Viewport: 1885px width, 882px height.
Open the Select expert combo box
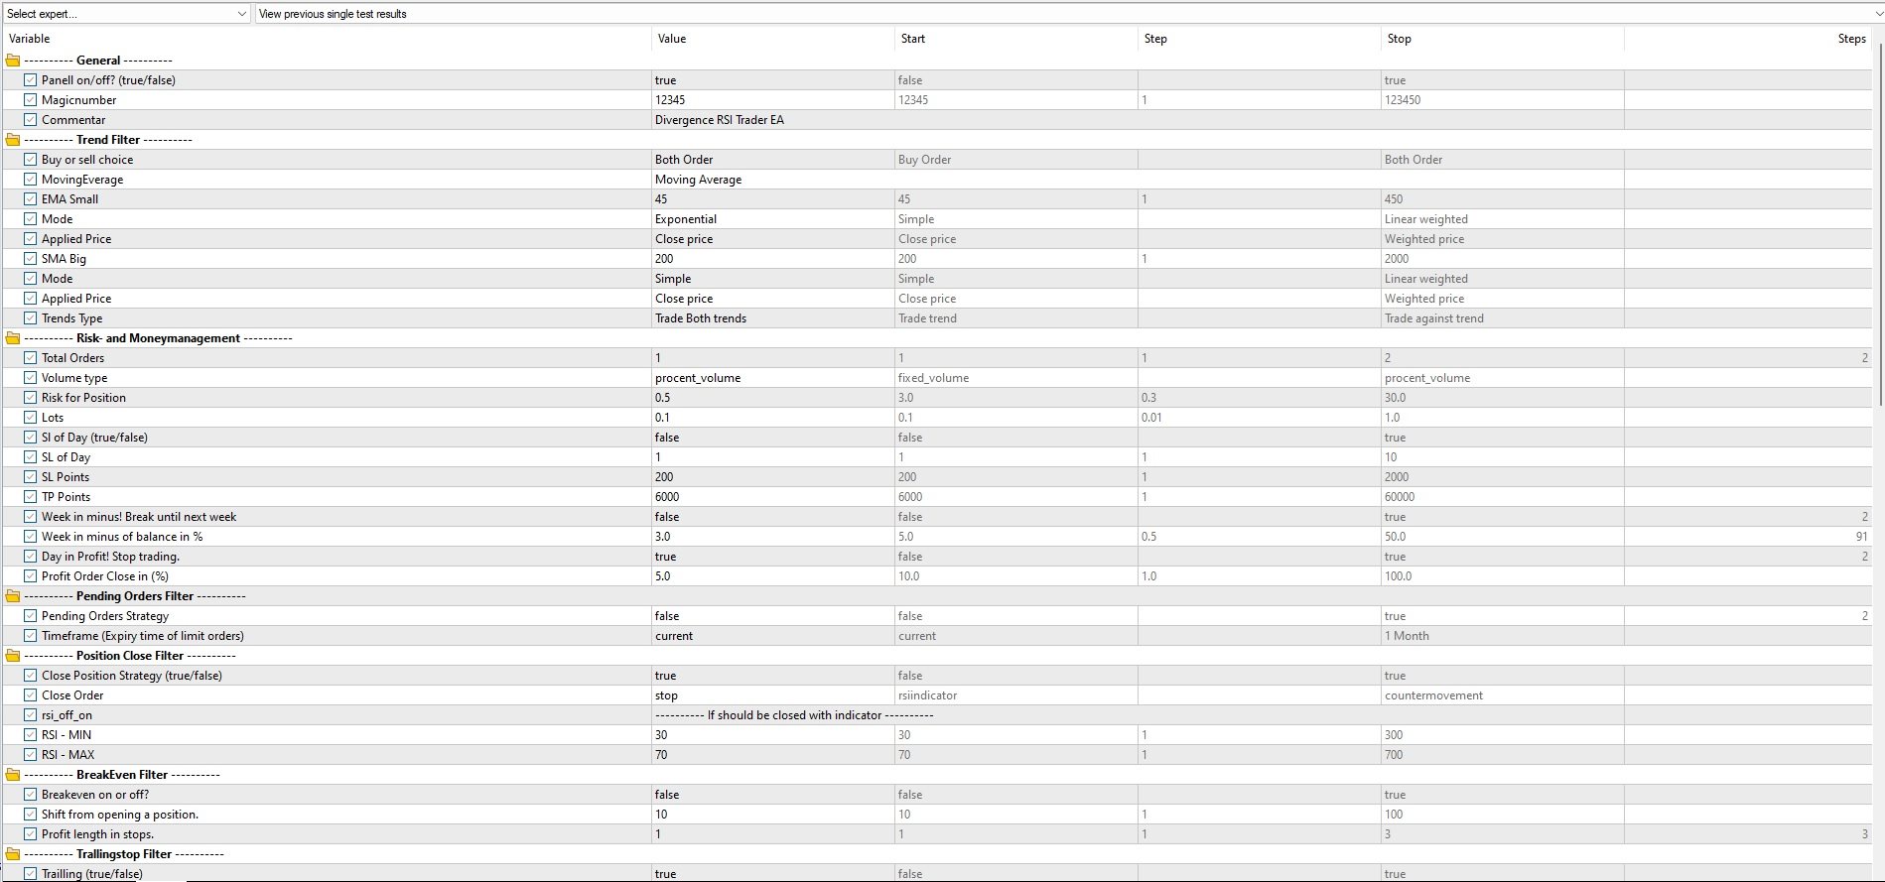click(x=119, y=13)
